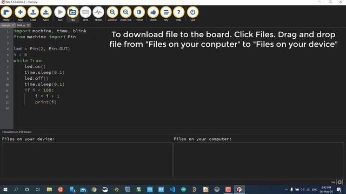Create a New file
Image resolution: width=346 pixels, height=194 pixels.
coord(20,13)
